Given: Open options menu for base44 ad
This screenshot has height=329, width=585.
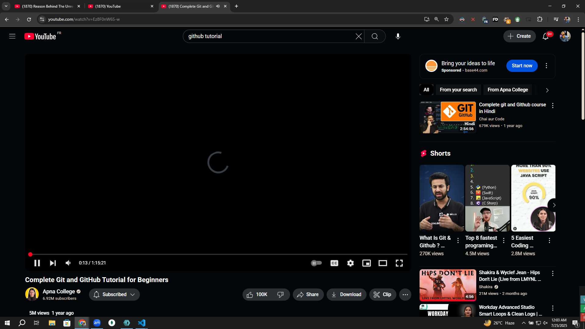Looking at the screenshot, I should (x=546, y=66).
